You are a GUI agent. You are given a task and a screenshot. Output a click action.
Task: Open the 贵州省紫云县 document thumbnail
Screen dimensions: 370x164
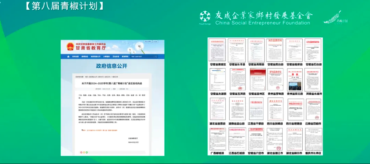point(295,80)
